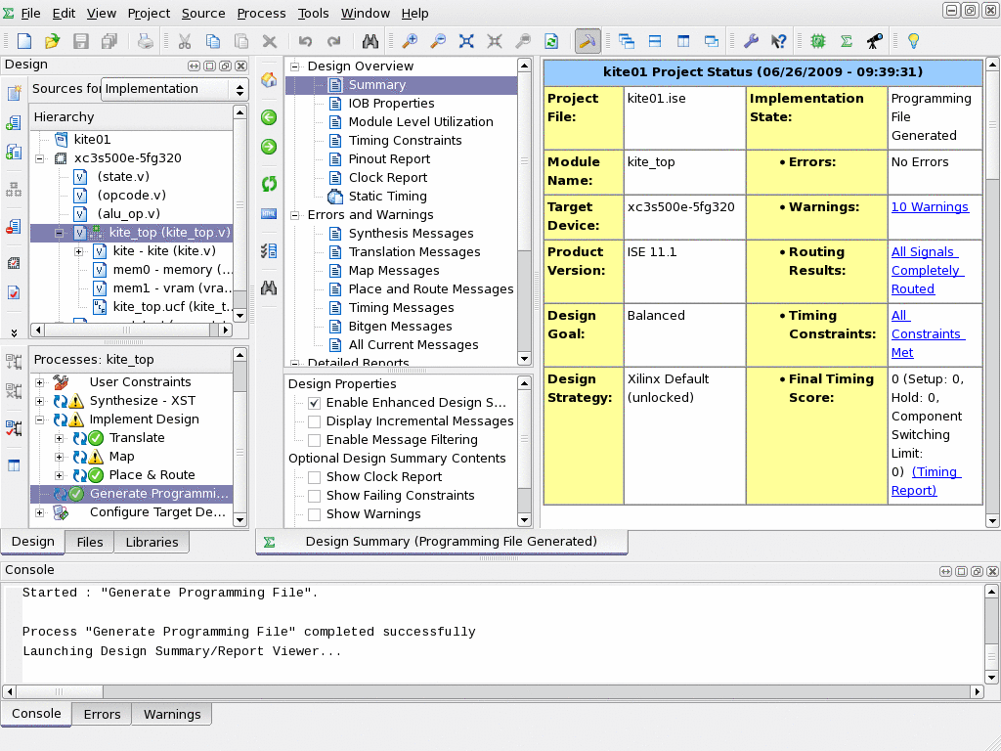The width and height of the screenshot is (1001, 751).
Task: Click the Zoom to Fit icon
Action: pos(466,41)
